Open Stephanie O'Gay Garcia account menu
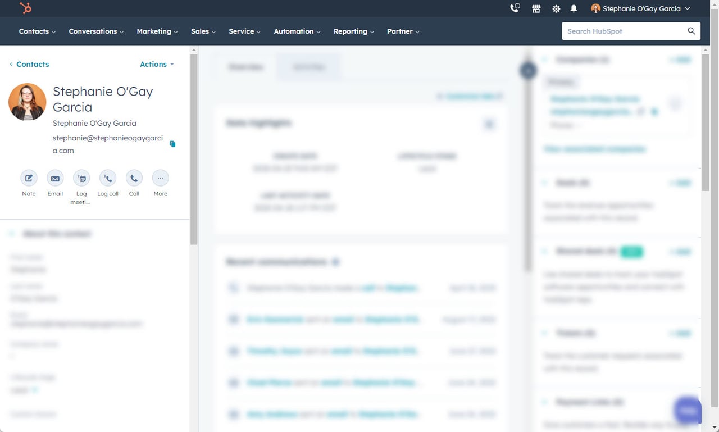The image size is (719, 432). [x=641, y=8]
